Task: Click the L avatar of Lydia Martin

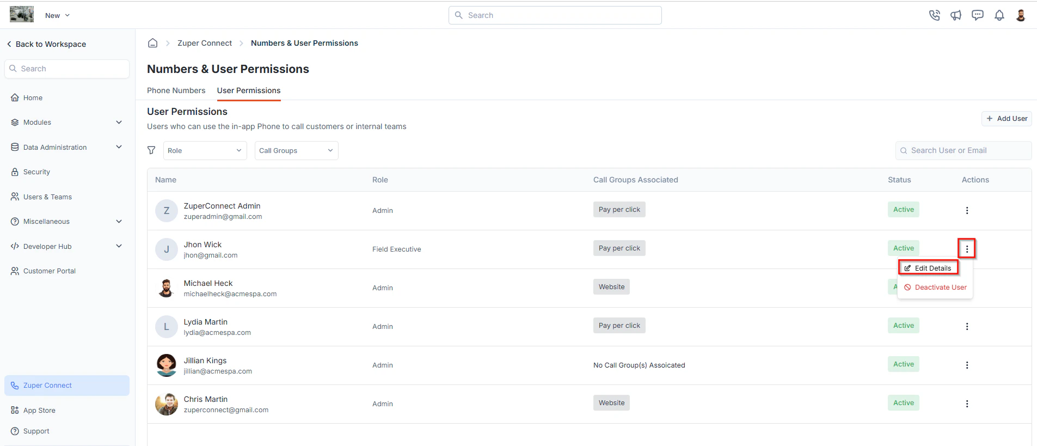Action: click(x=167, y=327)
